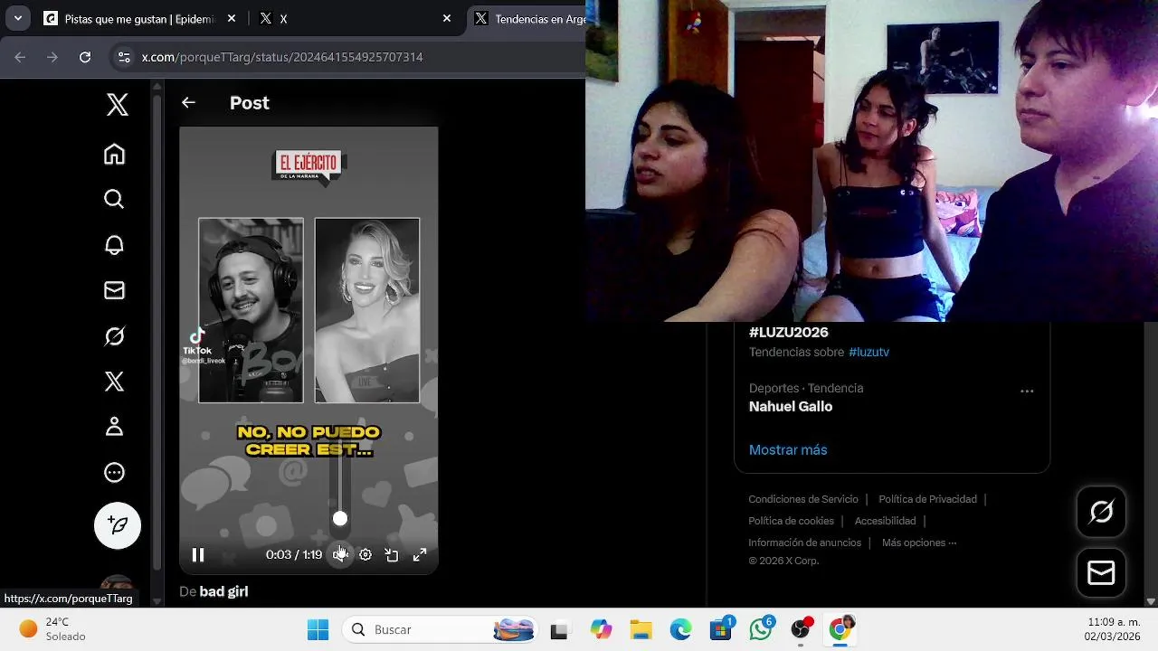
Task: Open Notifications bell in sidebar
Action: point(114,245)
